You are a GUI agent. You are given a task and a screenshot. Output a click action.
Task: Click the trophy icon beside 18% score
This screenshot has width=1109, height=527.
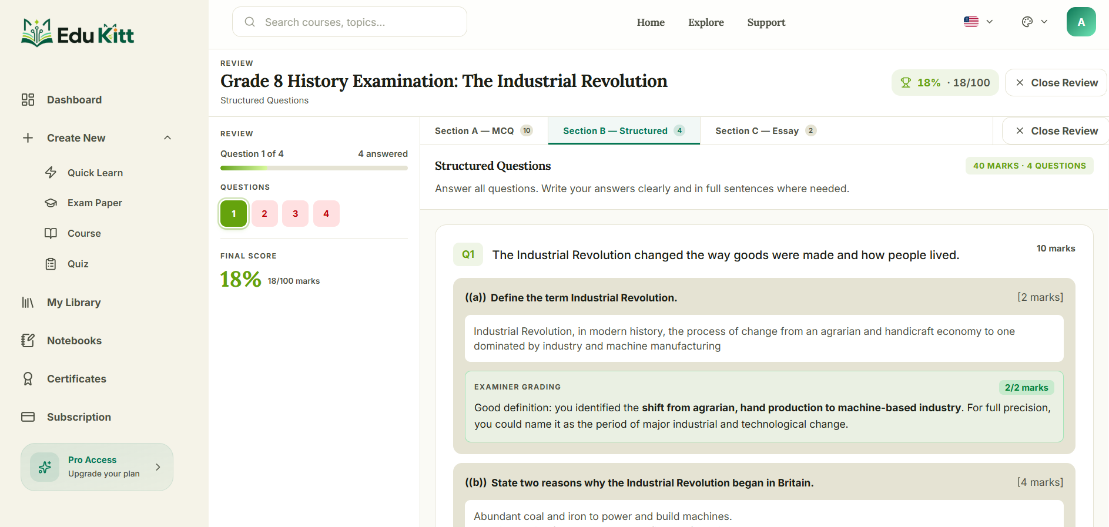tap(906, 83)
